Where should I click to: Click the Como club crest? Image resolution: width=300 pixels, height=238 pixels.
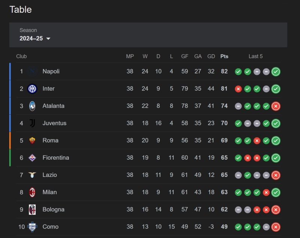click(32, 227)
